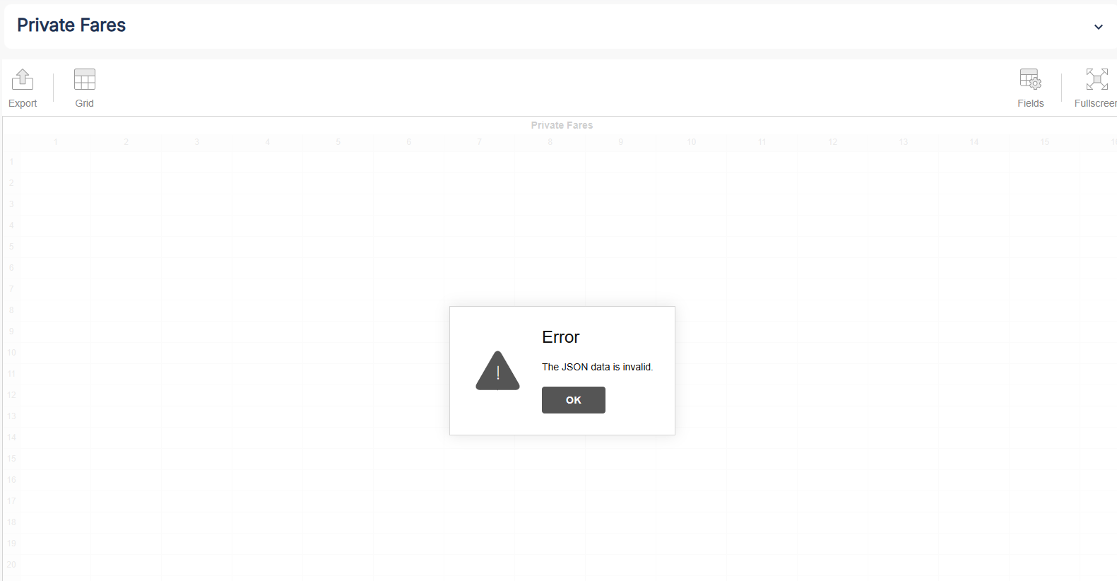This screenshot has height=581, width=1117.
Task: Select row header 10 in the grid
Action: pyautogui.click(x=11, y=353)
